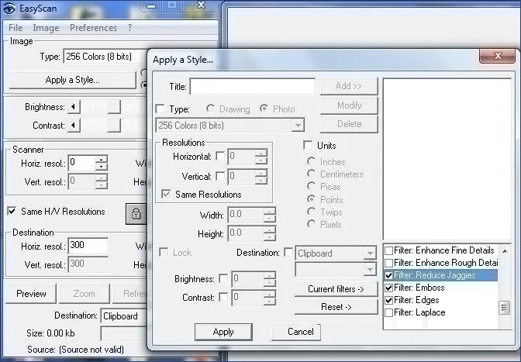Check Filter: Enhance Rough Details
The height and width of the screenshot is (362, 521).
pos(388,263)
